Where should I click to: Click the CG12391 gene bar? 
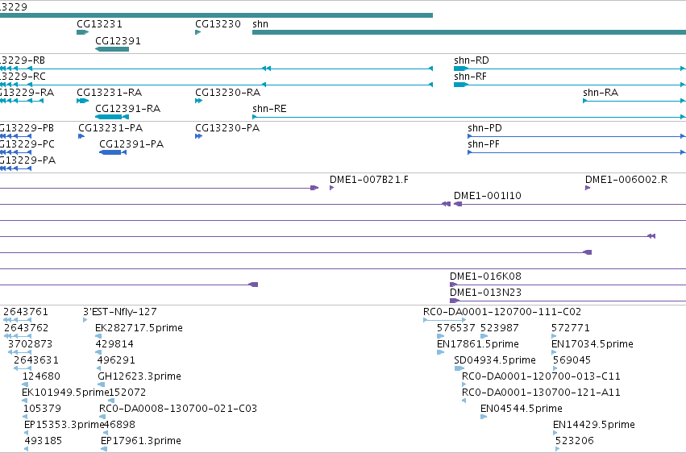(112, 49)
